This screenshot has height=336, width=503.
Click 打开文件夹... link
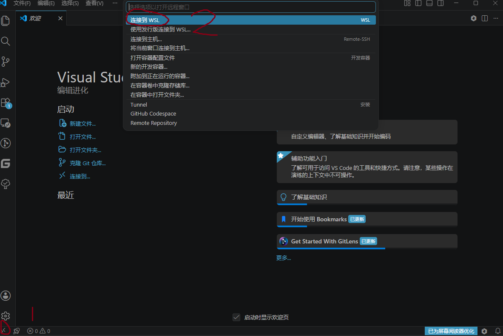point(85,150)
